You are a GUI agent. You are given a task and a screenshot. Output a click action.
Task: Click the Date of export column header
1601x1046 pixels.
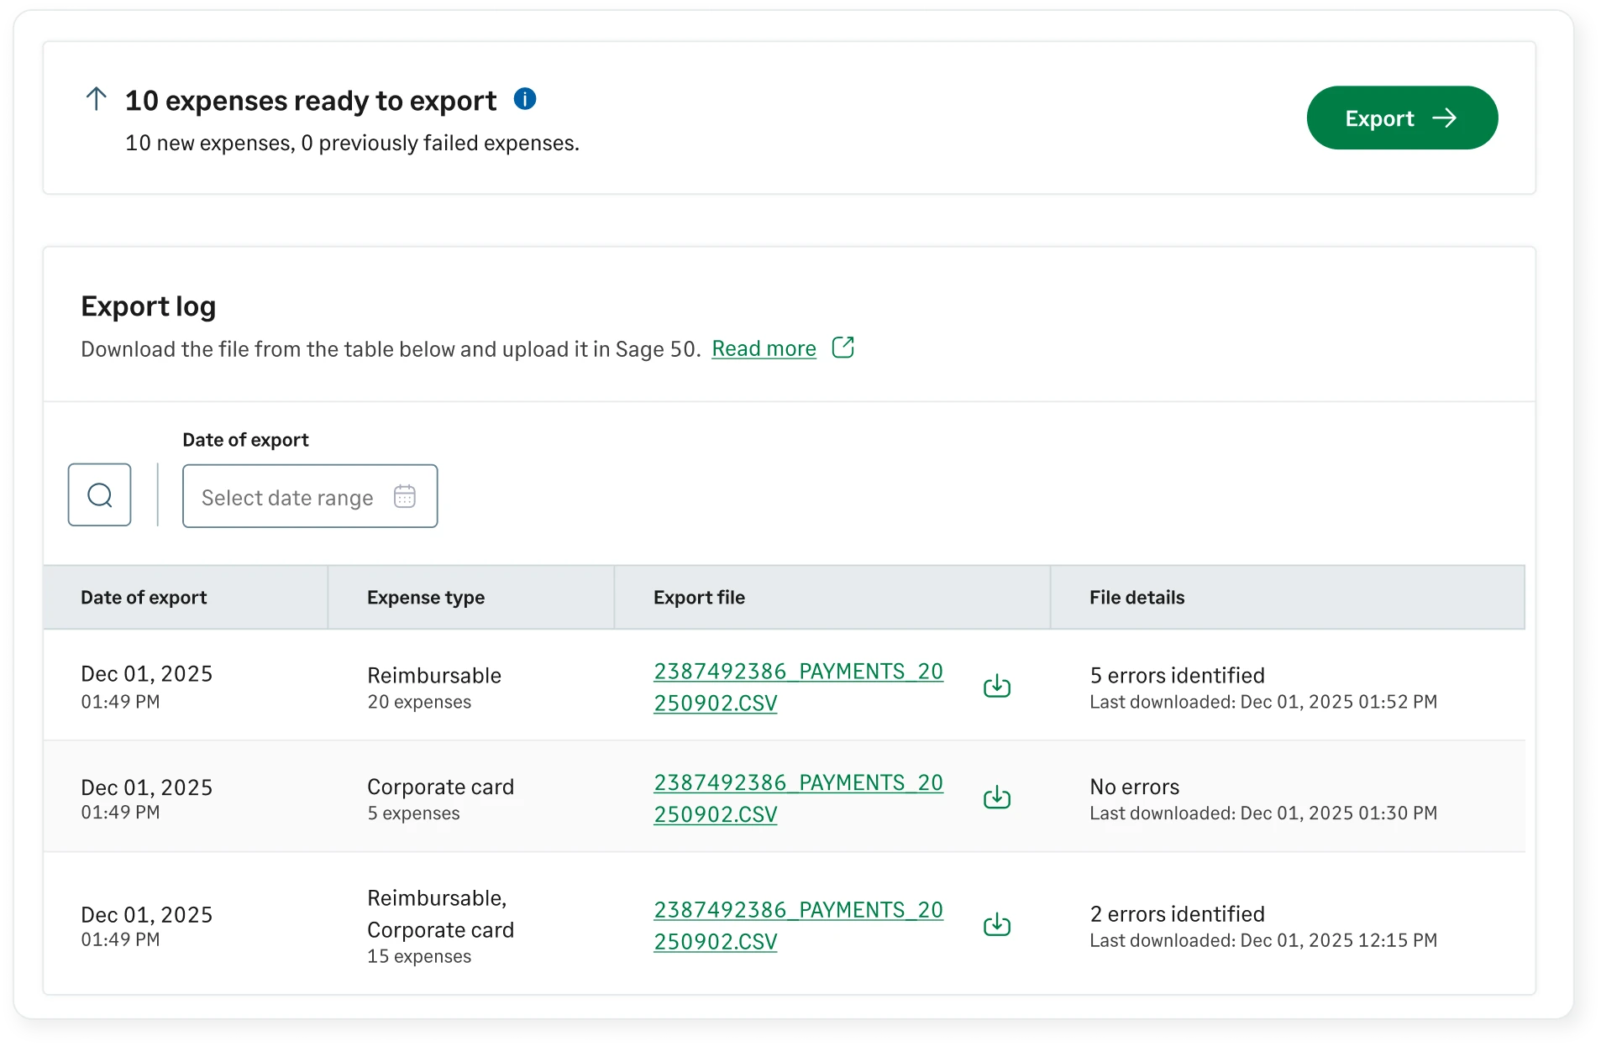(x=144, y=597)
